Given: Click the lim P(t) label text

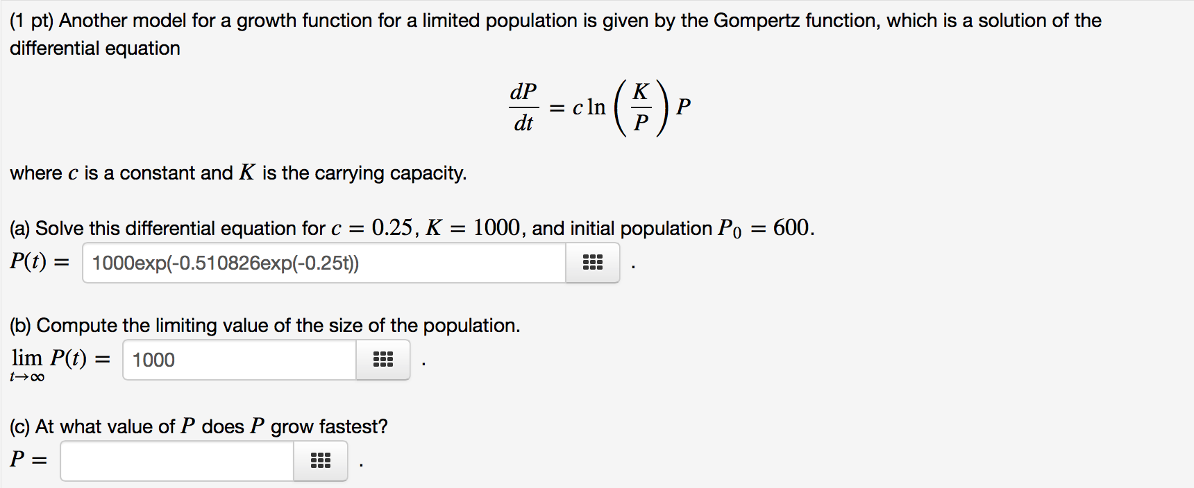Looking at the screenshot, I should 59,358.
